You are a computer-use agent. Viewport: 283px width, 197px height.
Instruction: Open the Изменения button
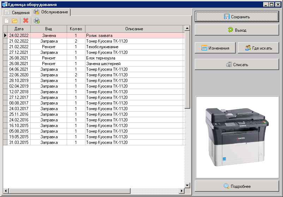[215, 48]
